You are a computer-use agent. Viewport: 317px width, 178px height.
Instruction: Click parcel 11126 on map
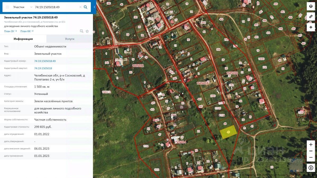[x=222, y=115]
